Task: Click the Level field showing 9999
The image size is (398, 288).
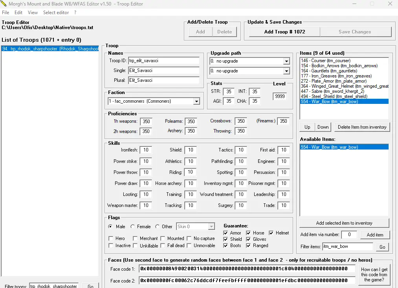Action: [x=280, y=96]
